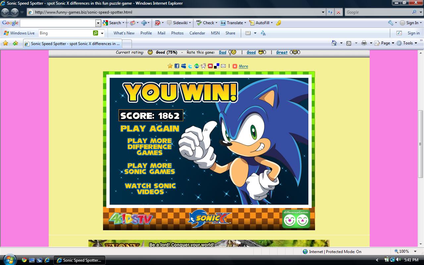The height and width of the screenshot is (265, 424).
Task: Click the Sonic X logo
Action: [x=209, y=218]
